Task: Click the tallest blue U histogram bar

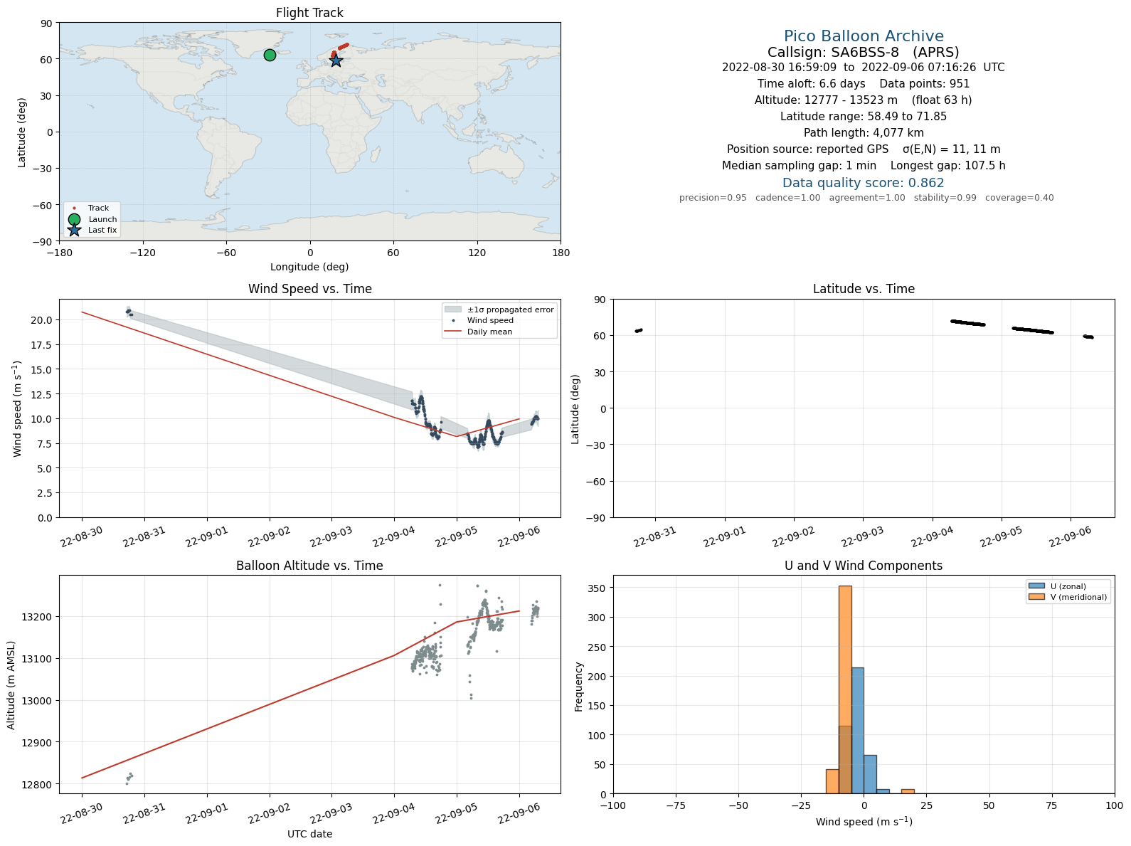Action: click(x=858, y=731)
